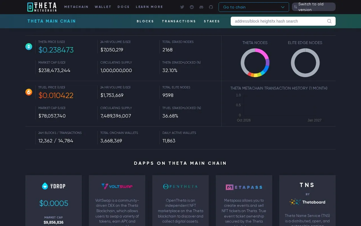Click the Theta Metachain logo
Viewport: 361px width, 226px height.
pos(42,7)
